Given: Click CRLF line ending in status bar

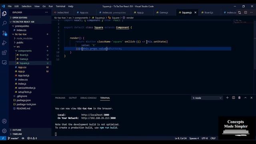Looking at the screenshot, I should click(x=213, y=138).
